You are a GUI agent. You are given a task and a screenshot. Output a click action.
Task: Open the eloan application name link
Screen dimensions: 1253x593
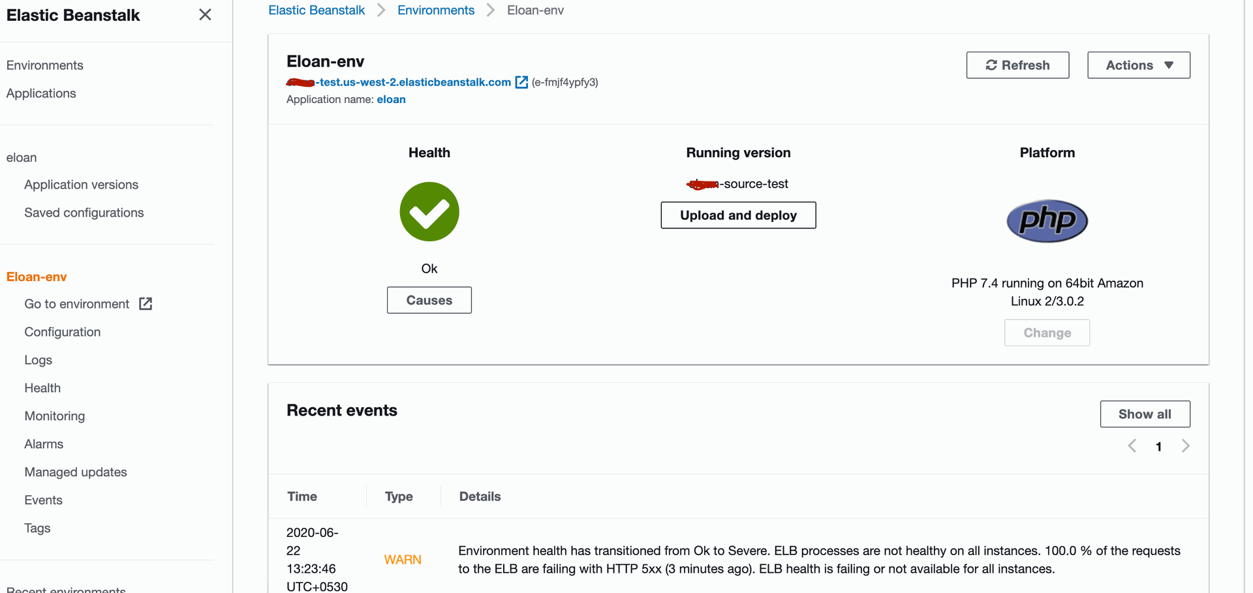coord(391,99)
